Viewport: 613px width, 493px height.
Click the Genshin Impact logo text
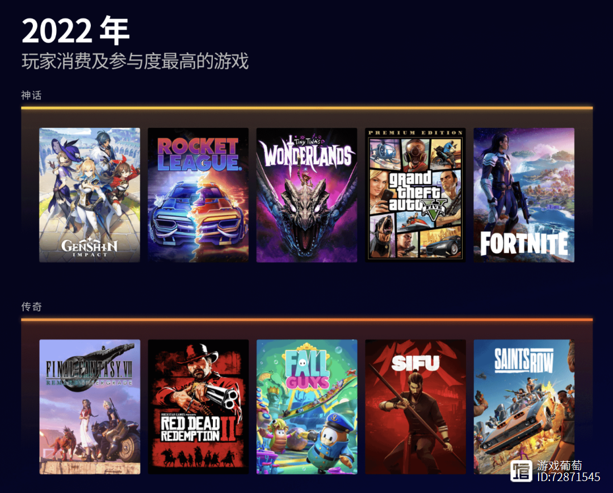(x=90, y=247)
